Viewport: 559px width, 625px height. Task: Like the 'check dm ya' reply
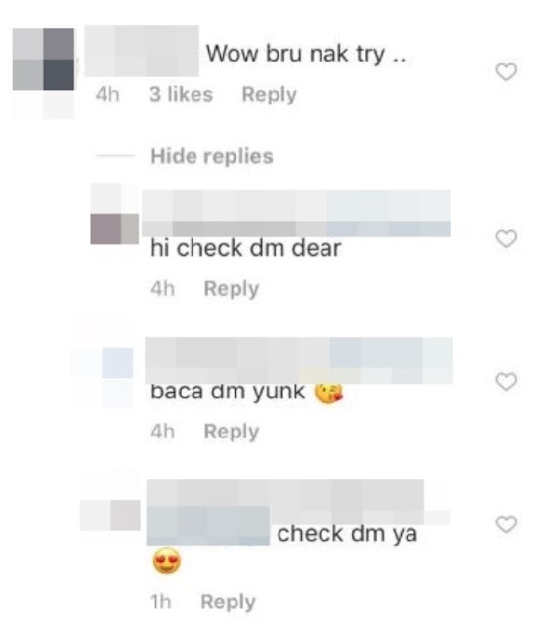point(506,524)
